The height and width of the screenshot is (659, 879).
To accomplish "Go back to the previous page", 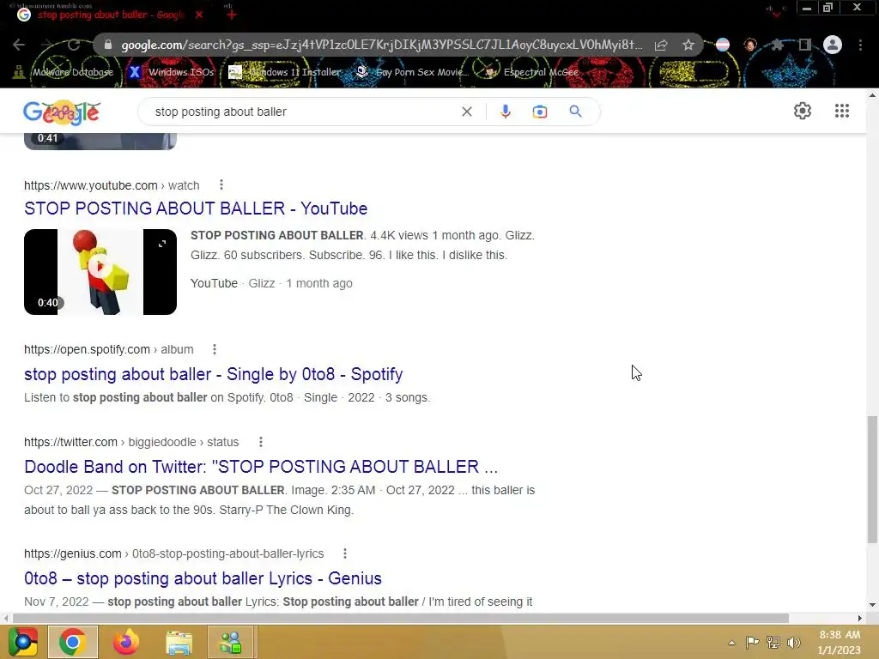I will (x=19, y=45).
